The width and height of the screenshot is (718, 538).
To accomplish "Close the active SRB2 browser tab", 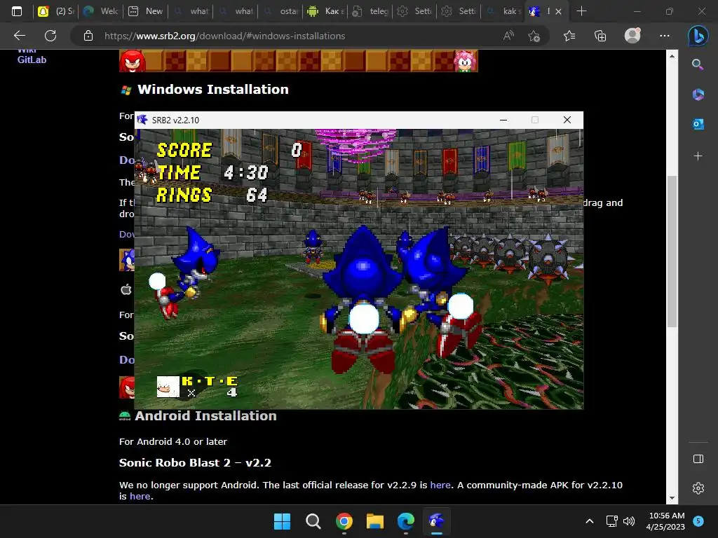I will (x=558, y=11).
